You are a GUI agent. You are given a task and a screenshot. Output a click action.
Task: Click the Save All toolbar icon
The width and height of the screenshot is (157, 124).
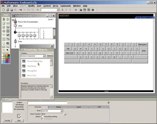11,10
